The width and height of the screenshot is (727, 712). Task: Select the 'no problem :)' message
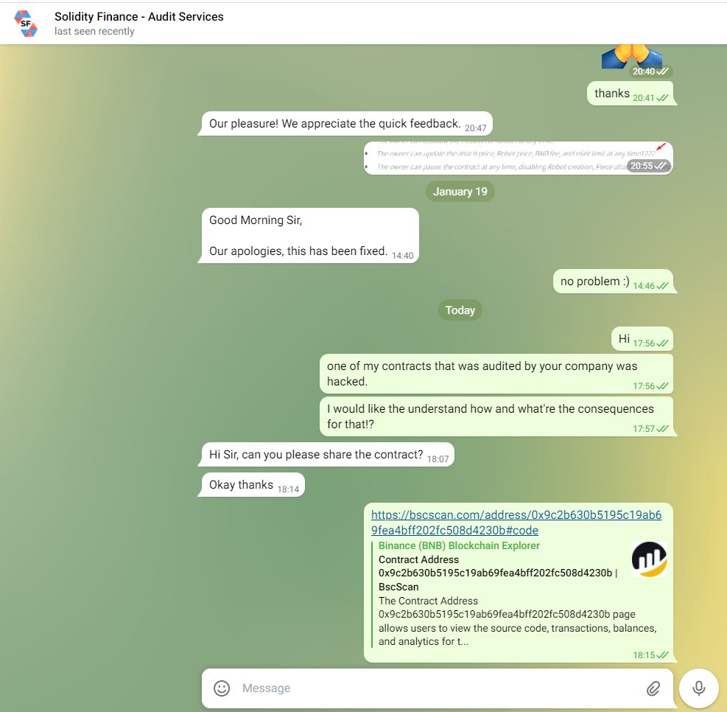614,282
